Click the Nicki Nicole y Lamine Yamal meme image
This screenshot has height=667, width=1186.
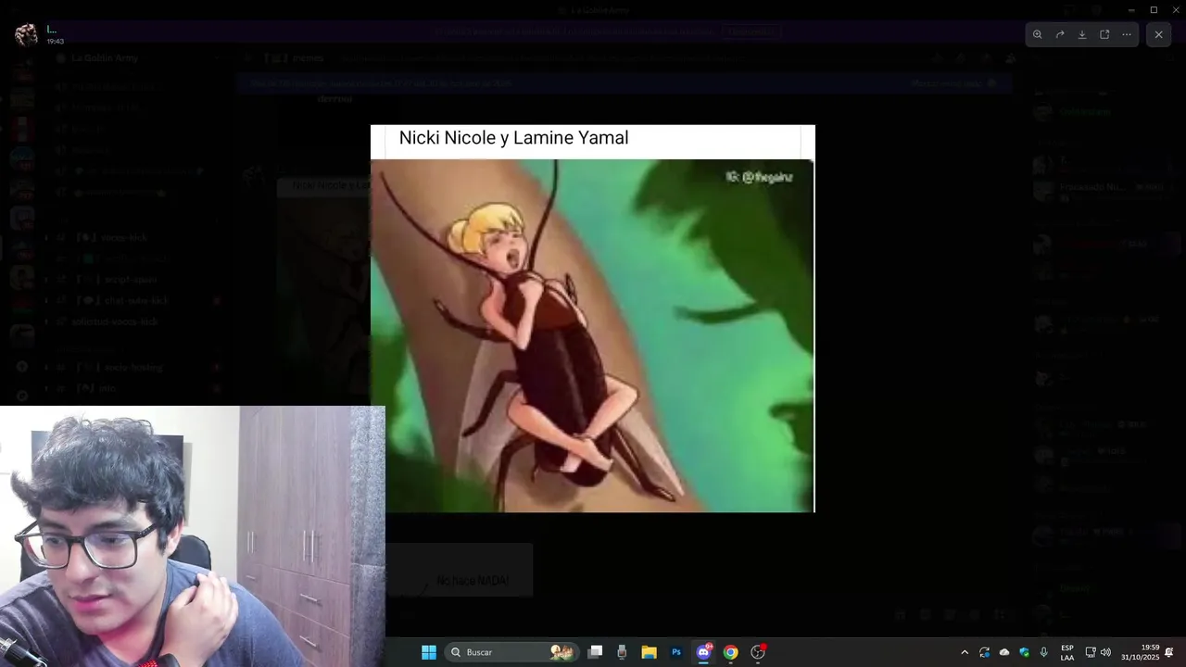[x=592, y=319]
